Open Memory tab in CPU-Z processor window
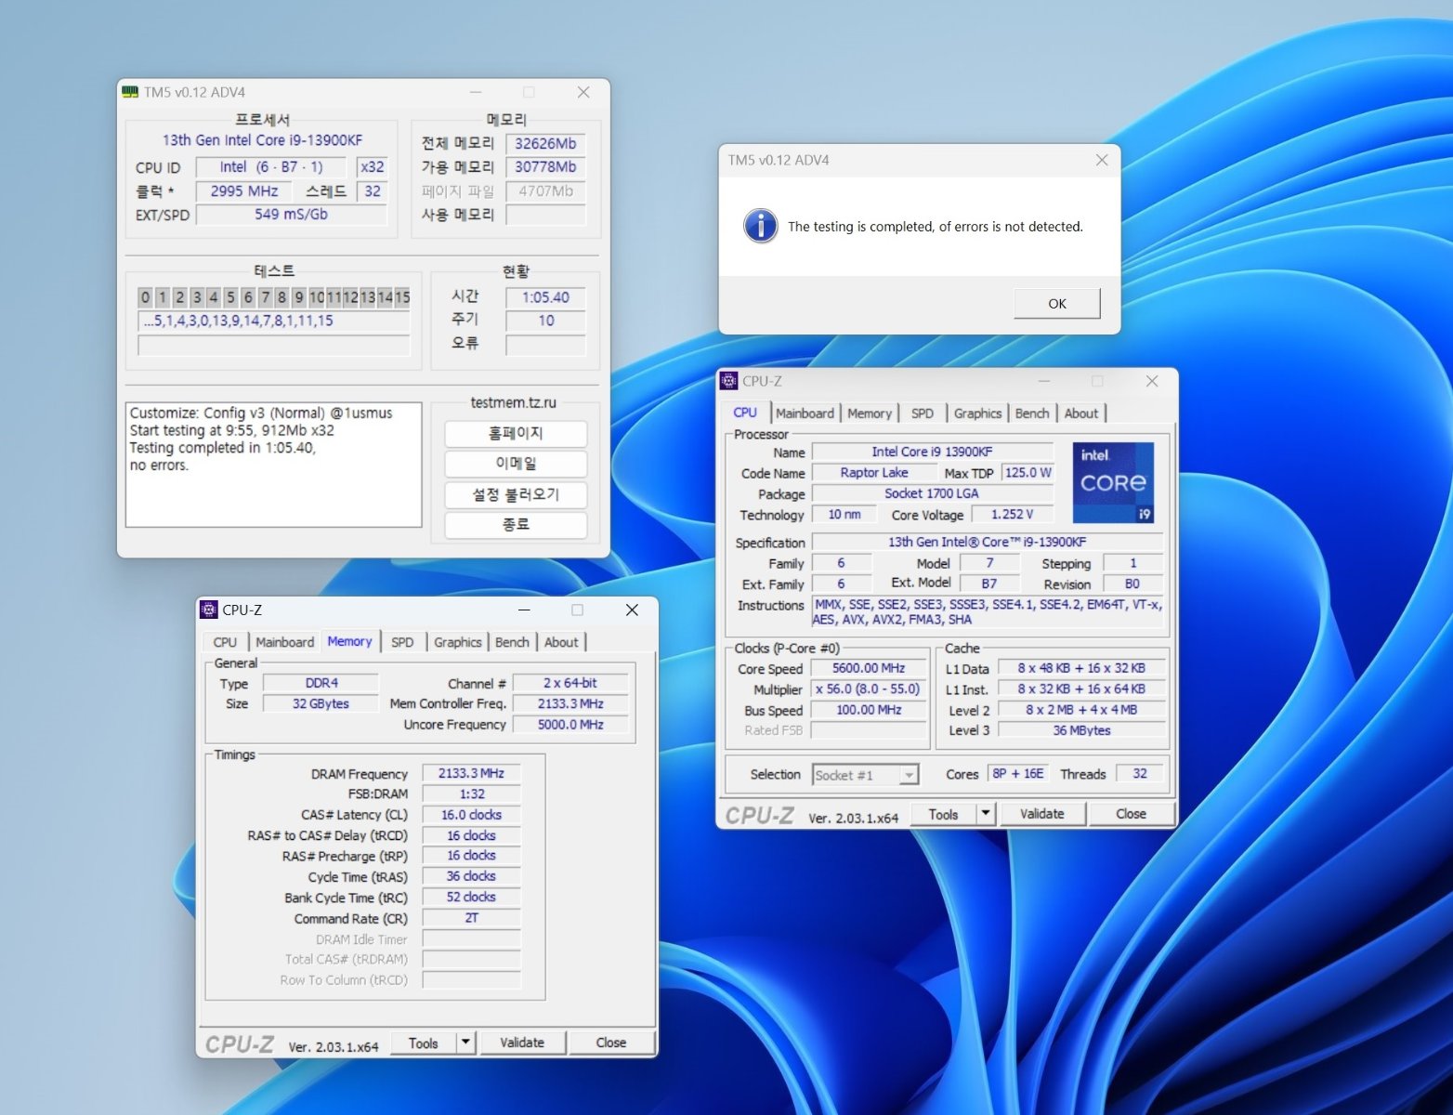Image resolution: width=1453 pixels, height=1115 pixels. (x=870, y=413)
